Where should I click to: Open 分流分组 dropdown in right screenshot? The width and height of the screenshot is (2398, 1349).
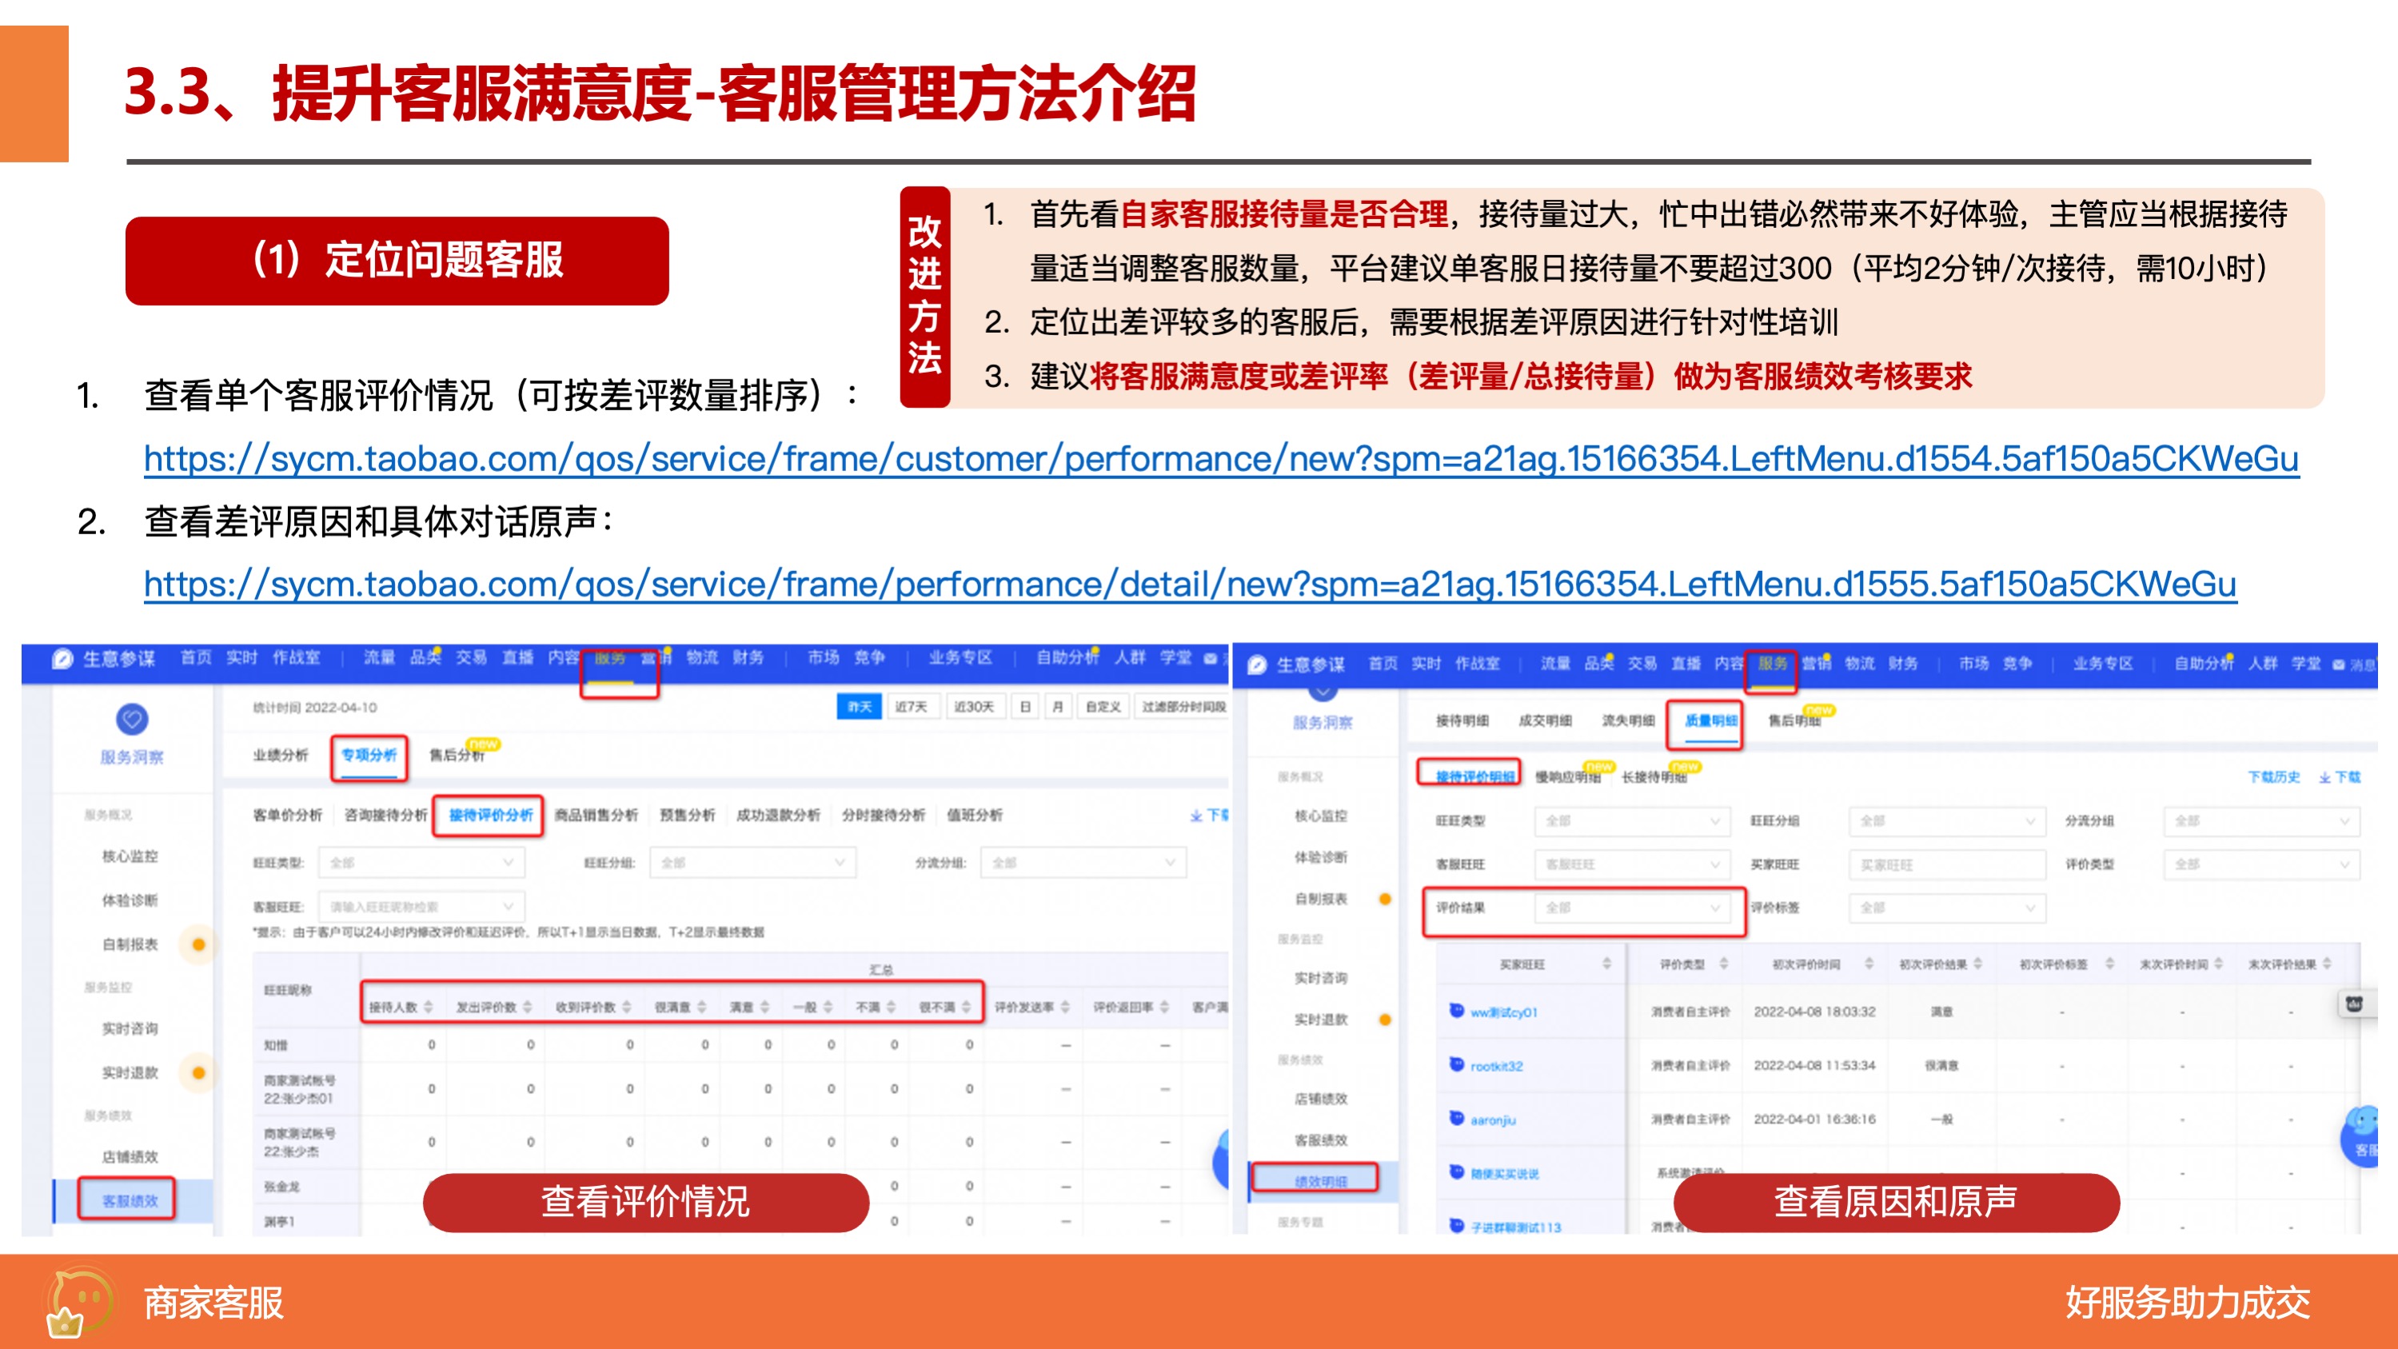2261,821
